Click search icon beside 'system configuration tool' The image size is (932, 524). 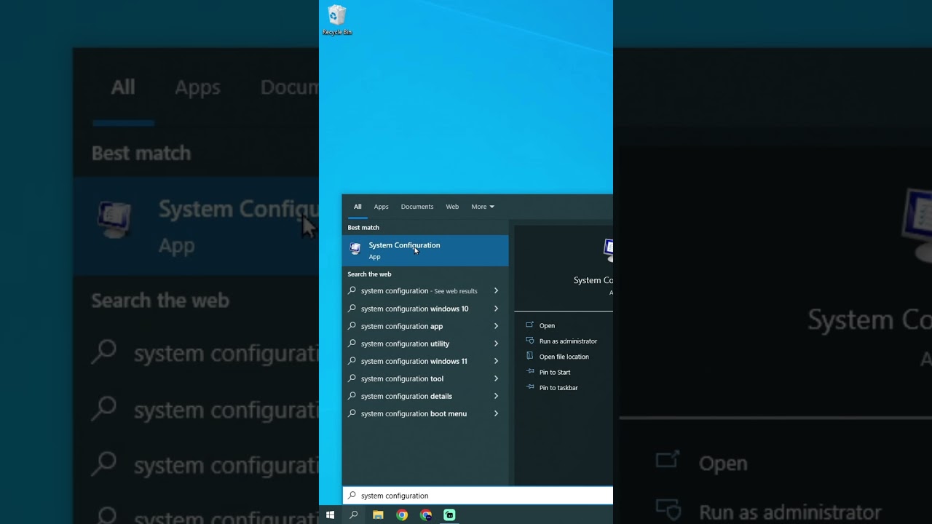[352, 378]
